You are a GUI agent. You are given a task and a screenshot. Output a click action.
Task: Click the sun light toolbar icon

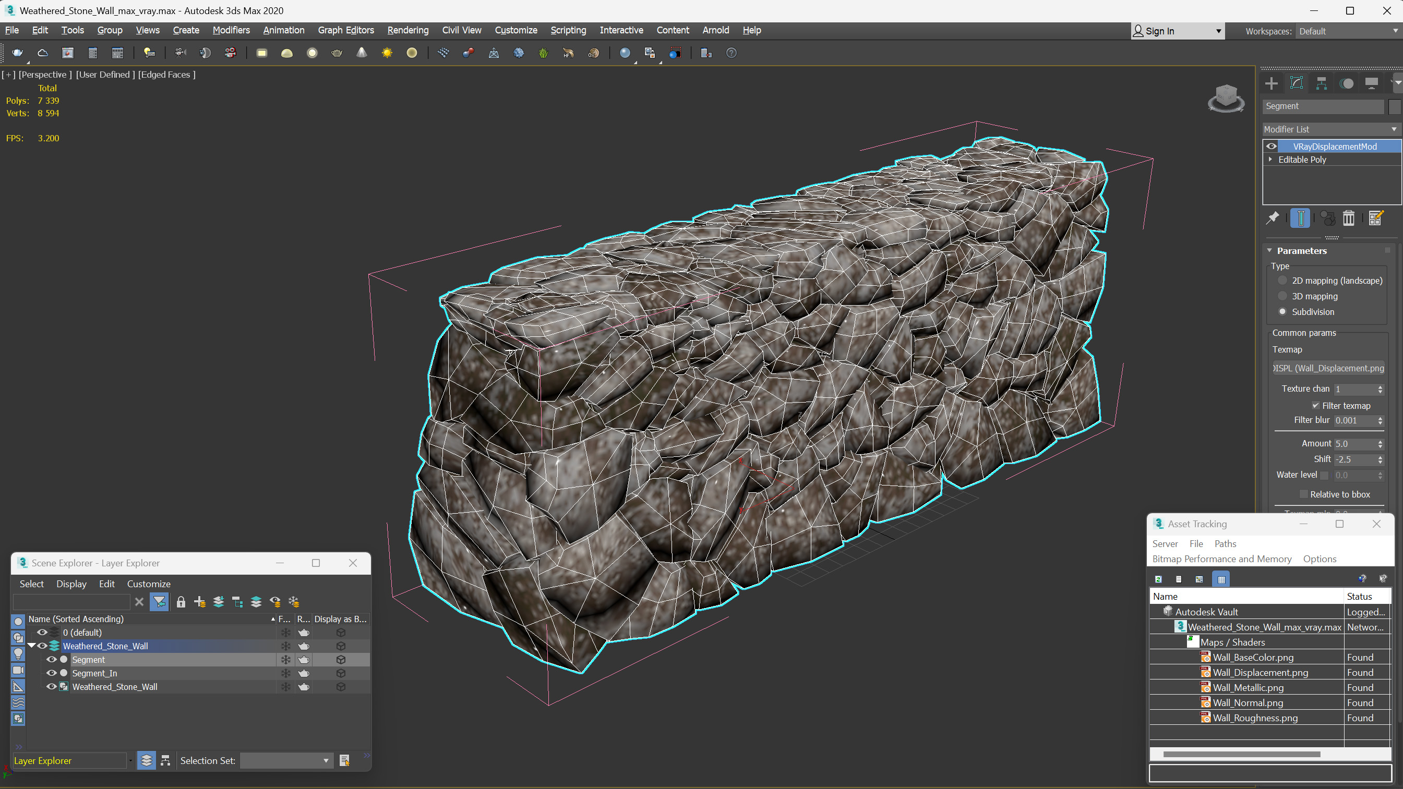[387, 53]
